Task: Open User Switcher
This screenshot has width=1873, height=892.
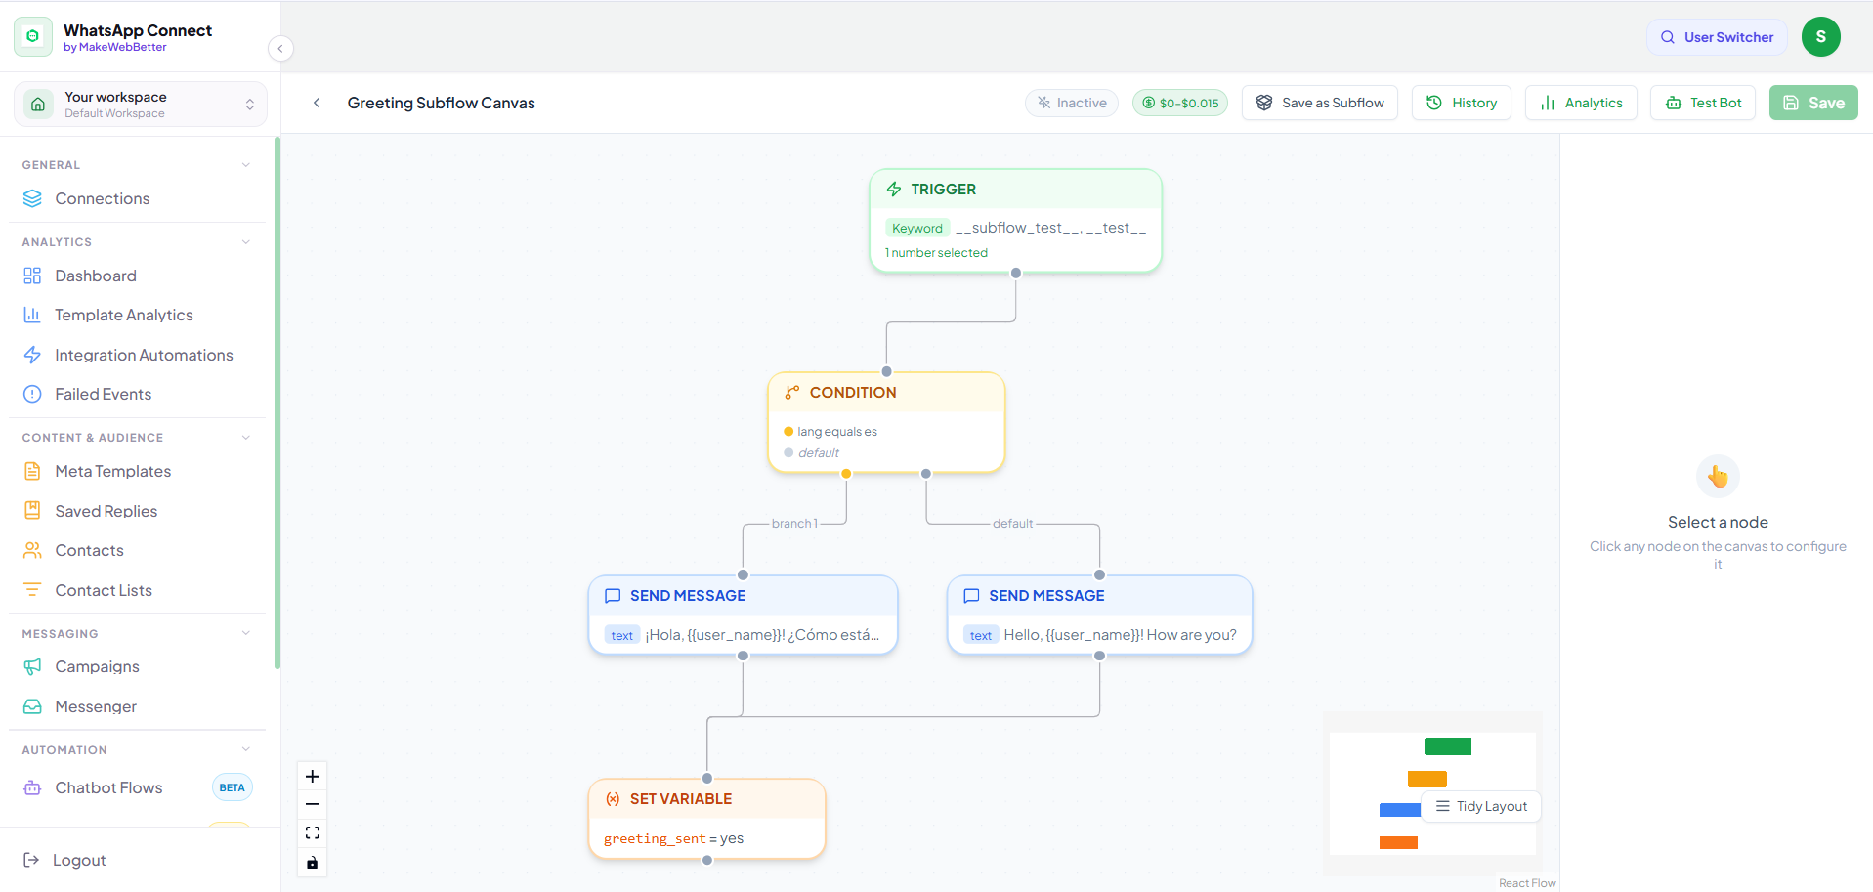Action: (1717, 37)
